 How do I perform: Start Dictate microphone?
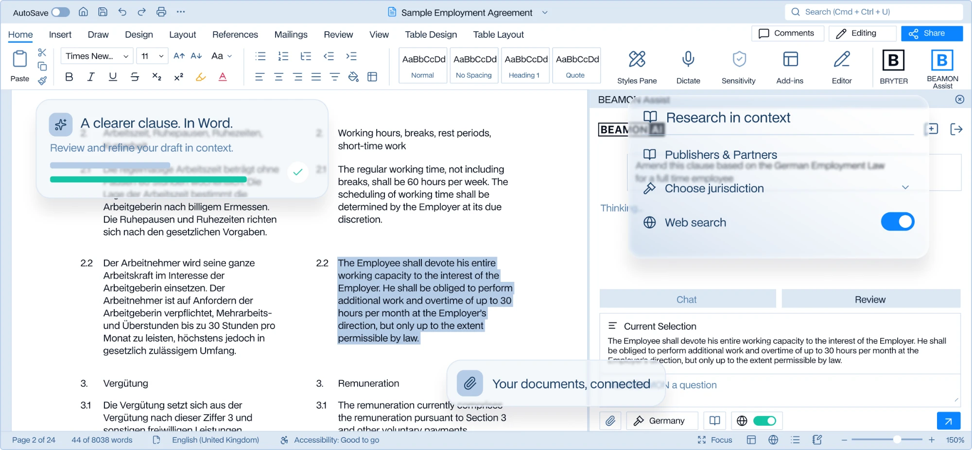[688, 67]
